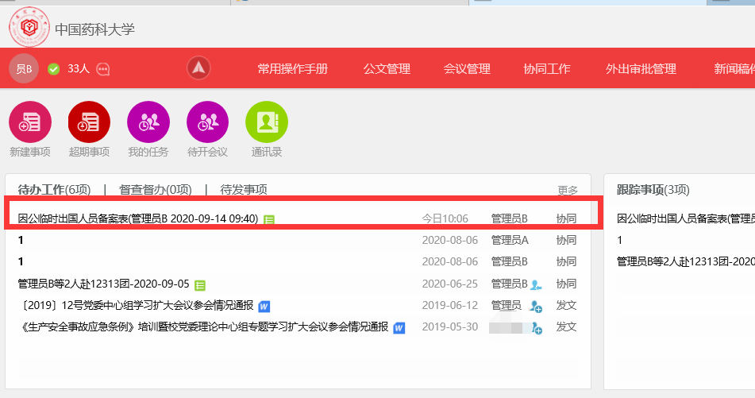Click the navigation arrow icon in red bar
The image size is (755, 398).
point(198,68)
